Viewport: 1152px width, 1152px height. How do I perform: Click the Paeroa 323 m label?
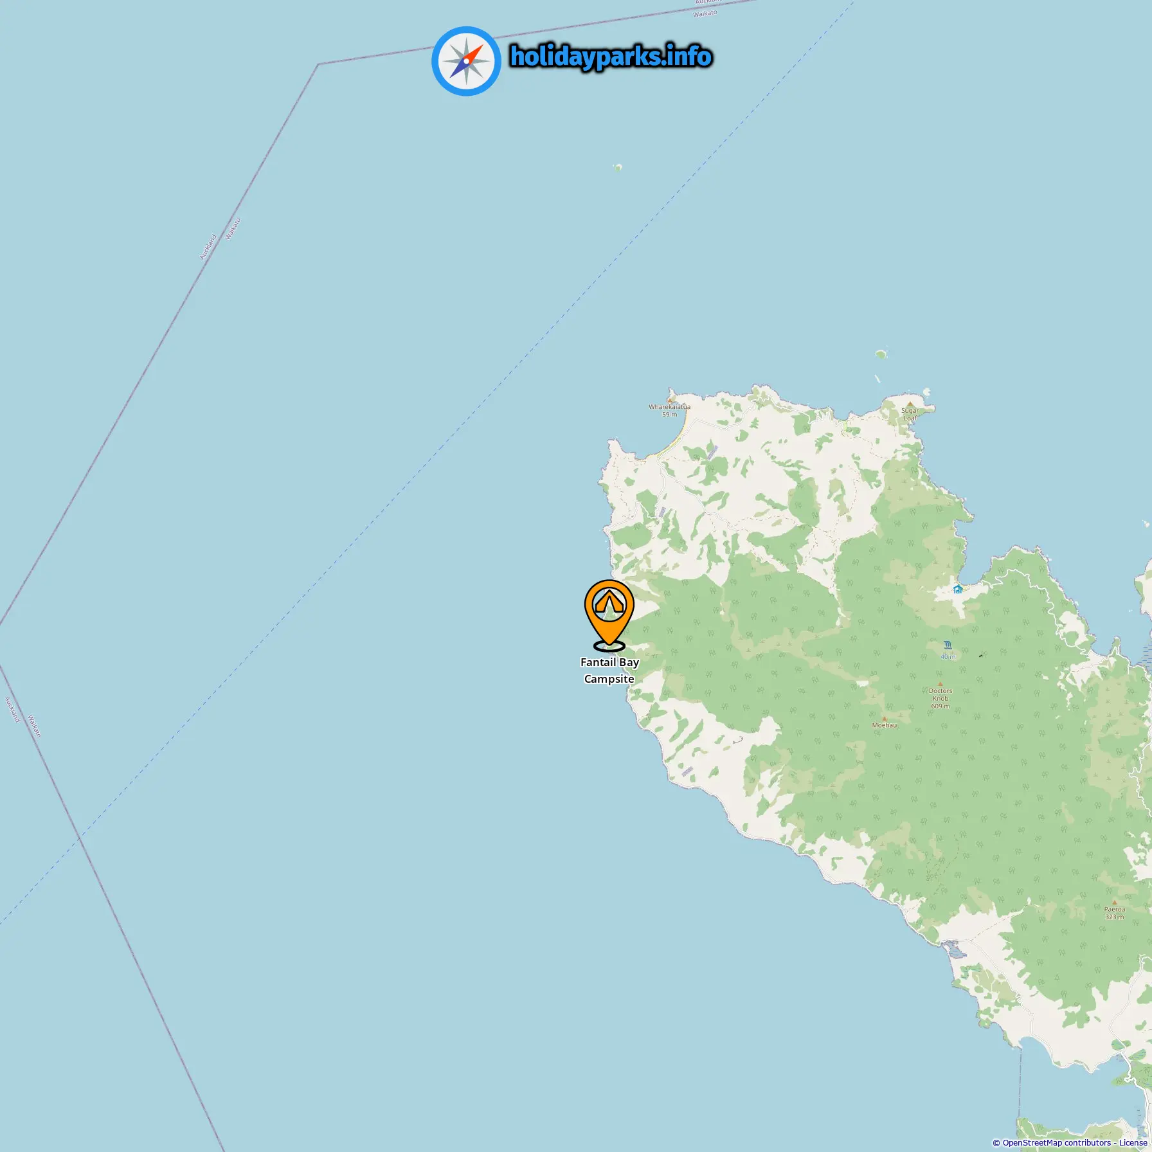1115,913
